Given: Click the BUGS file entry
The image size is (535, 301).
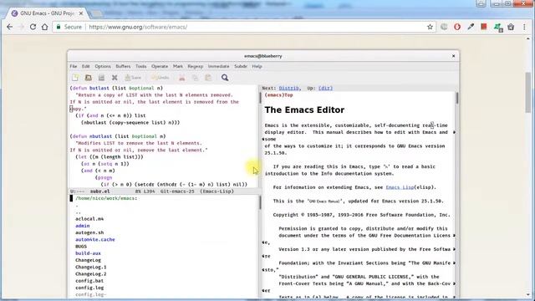Looking at the screenshot, I should [81, 247].
